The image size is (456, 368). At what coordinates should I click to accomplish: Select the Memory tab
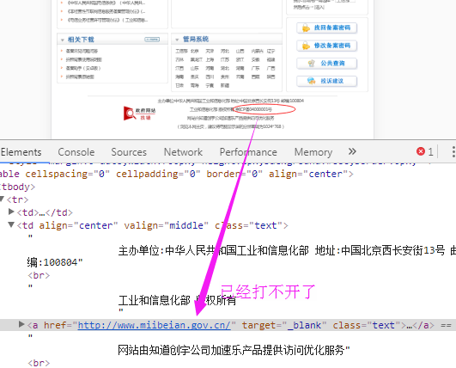click(x=313, y=152)
